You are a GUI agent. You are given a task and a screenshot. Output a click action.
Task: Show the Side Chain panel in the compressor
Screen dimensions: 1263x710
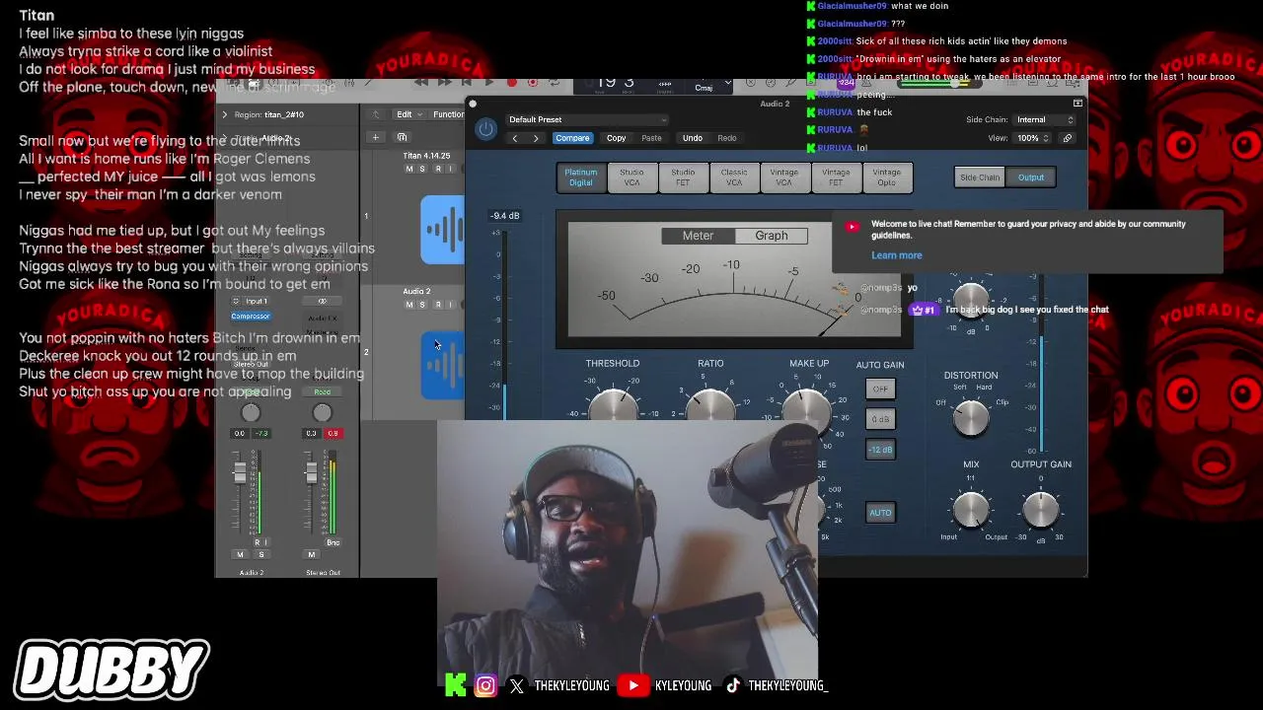click(980, 177)
